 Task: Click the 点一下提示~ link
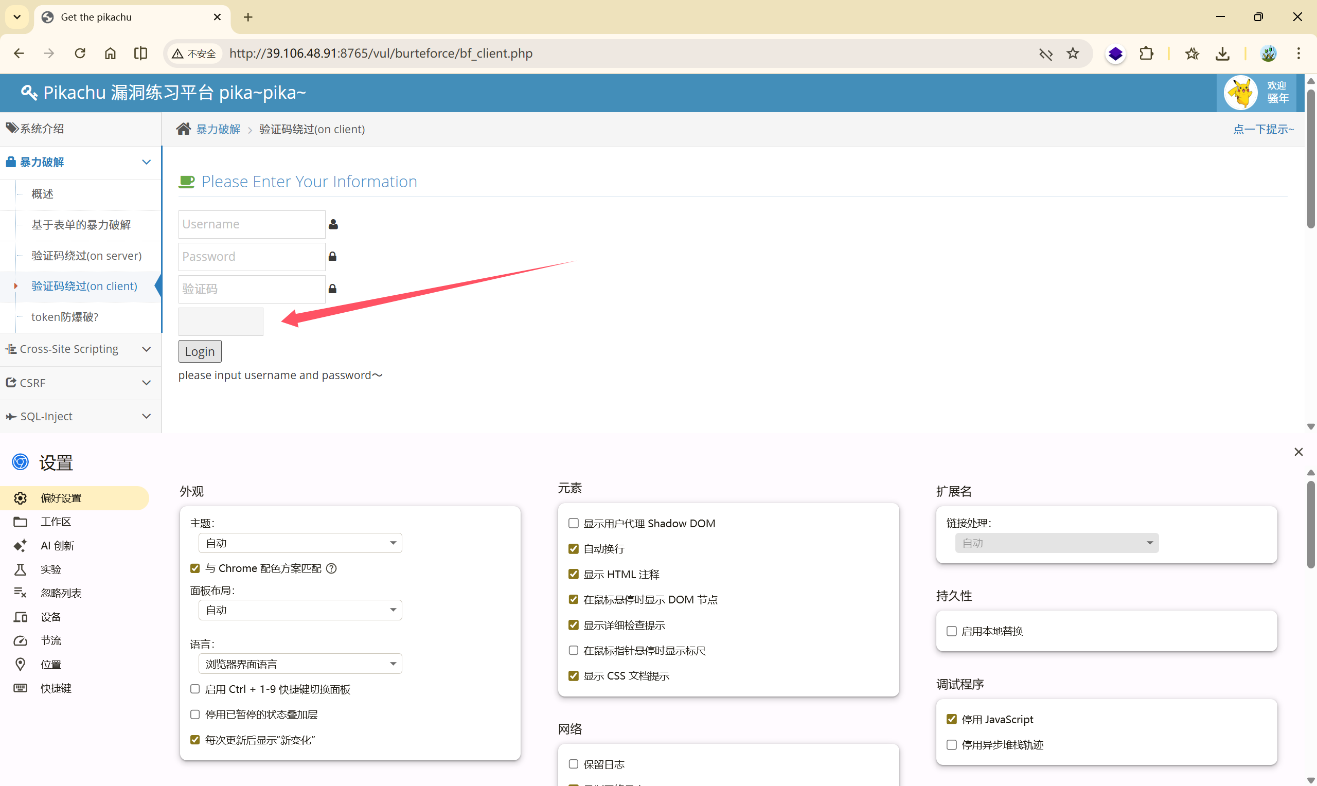(x=1263, y=129)
